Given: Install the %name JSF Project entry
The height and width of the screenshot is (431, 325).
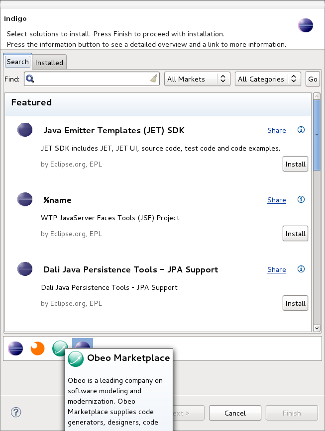Looking at the screenshot, I should tap(295, 234).
